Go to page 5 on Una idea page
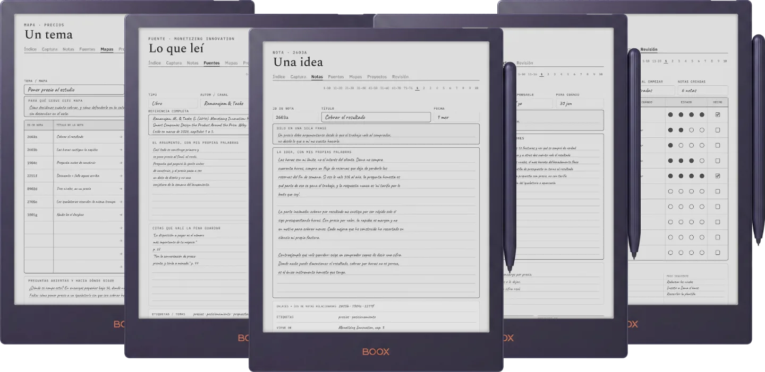Viewport: 765px width, 372px height. point(444,88)
